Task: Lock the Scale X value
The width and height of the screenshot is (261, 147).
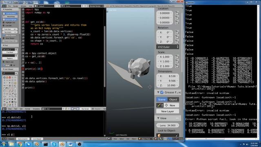Action: point(177,57)
